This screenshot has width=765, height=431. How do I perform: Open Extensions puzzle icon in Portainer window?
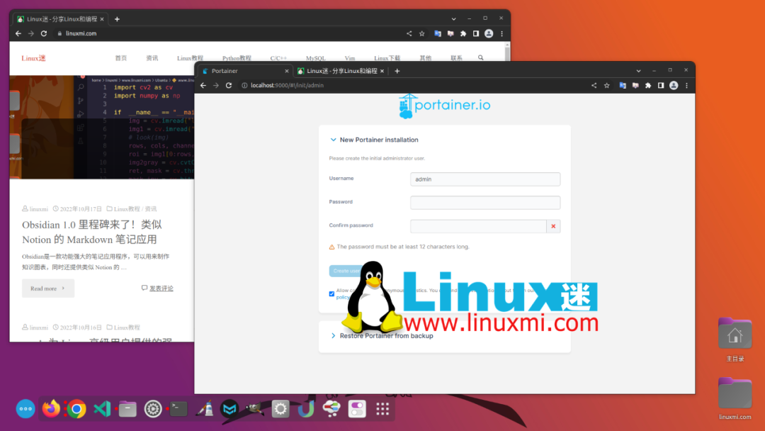click(x=648, y=85)
